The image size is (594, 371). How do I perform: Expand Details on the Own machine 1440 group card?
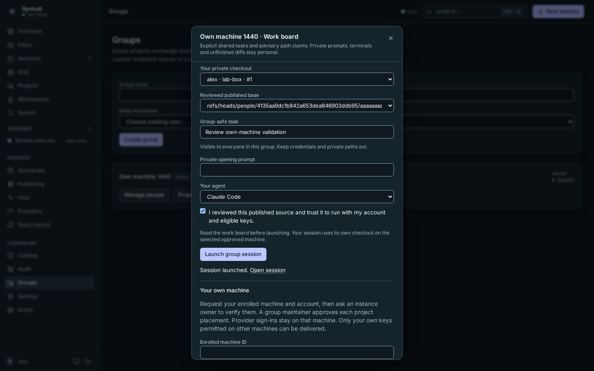563,180
